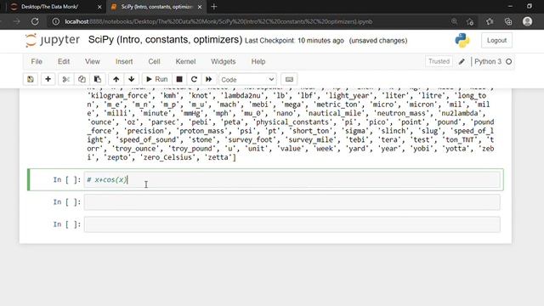Click the Trusted notebook indicator

439,61
